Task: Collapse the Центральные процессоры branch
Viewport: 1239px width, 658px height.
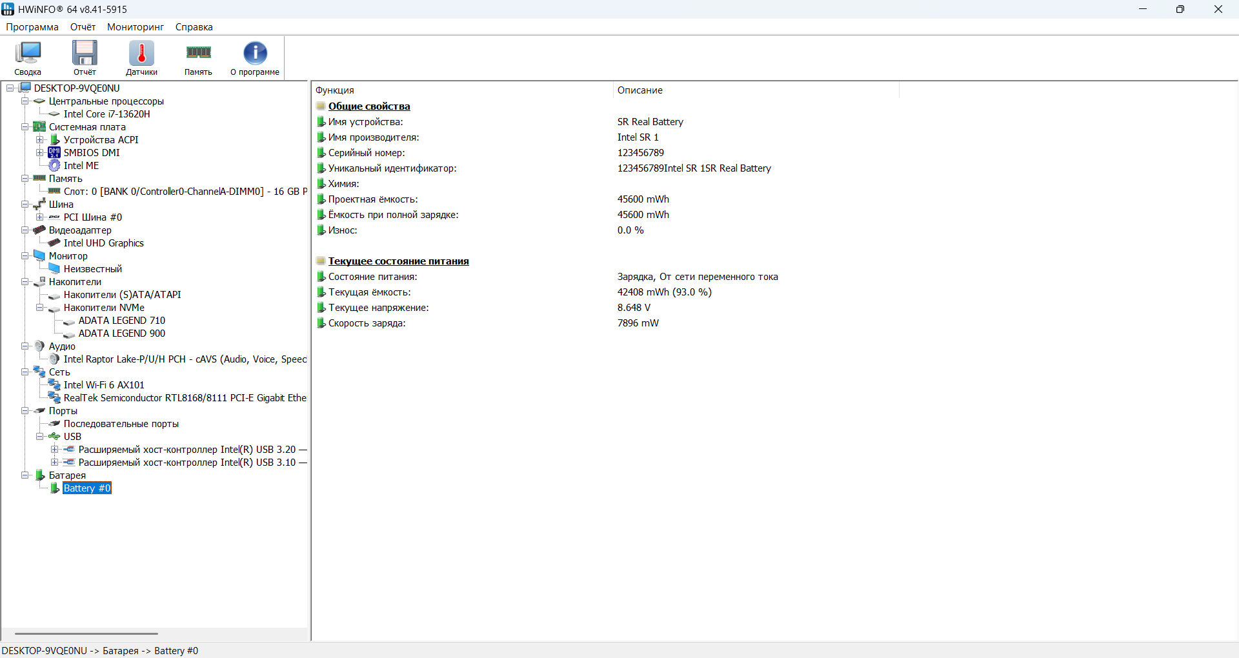Action: point(25,101)
